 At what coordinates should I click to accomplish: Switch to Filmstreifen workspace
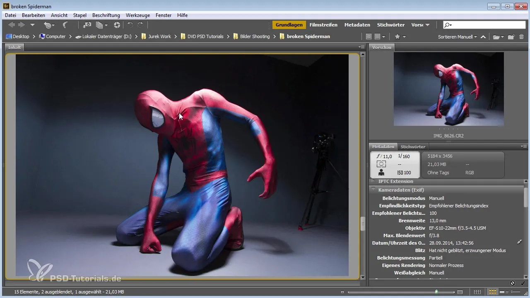point(323,25)
